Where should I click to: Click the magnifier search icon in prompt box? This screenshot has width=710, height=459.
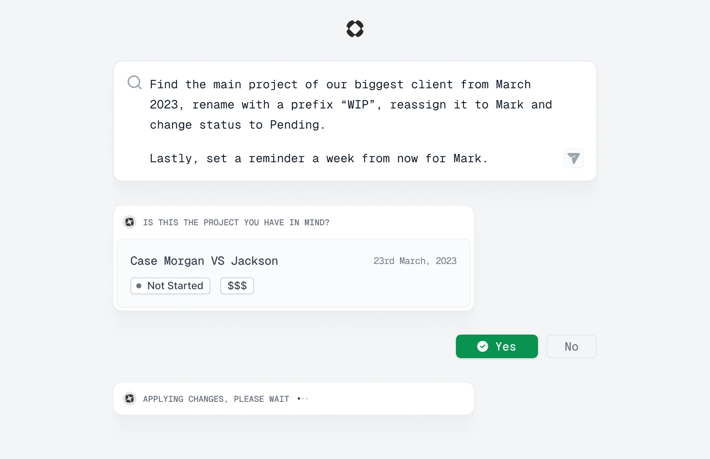(135, 82)
